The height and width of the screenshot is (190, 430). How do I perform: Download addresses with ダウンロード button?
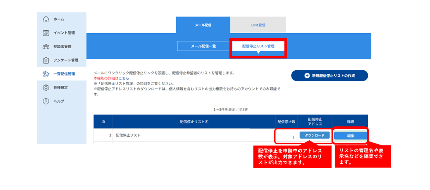[x=314, y=135]
